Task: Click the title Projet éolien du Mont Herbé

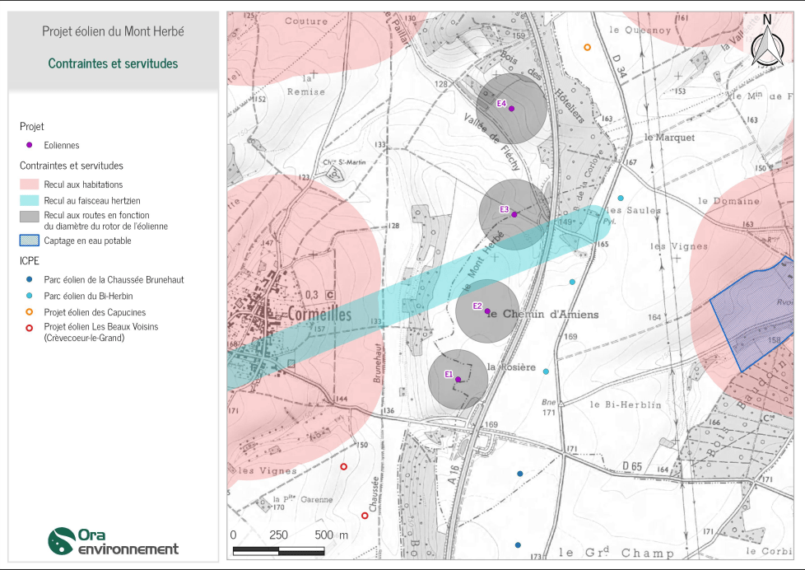Action: point(114,31)
